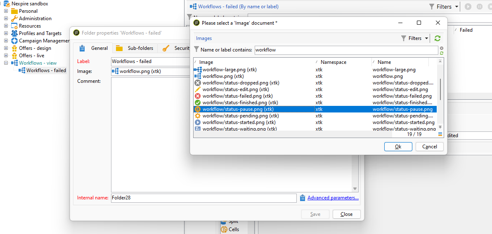
Task: Click the Images breadcrumb link
Action: pos(204,38)
